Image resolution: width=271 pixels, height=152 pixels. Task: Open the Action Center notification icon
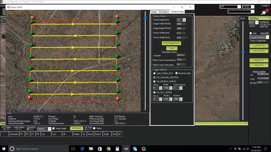pos(265,149)
